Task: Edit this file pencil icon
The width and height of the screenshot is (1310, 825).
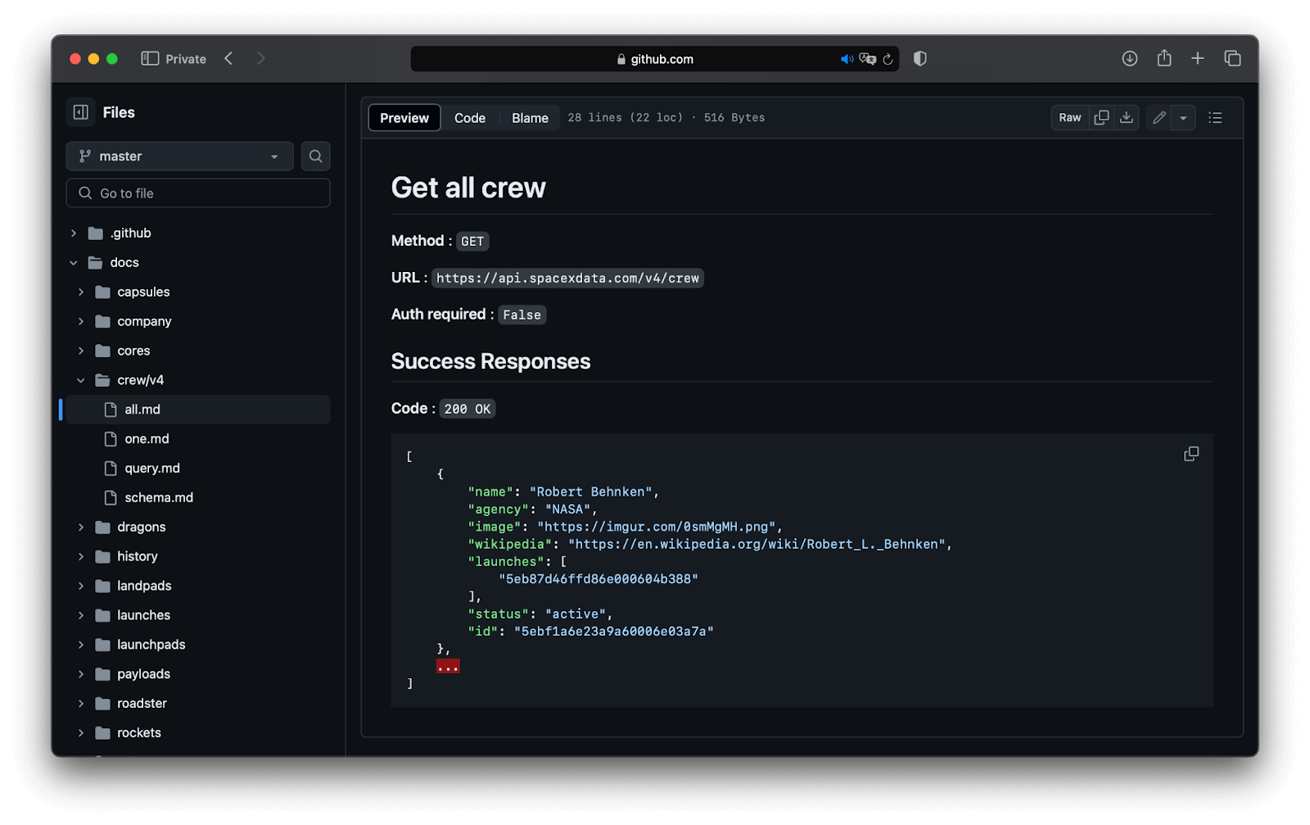Action: (1159, 118)
